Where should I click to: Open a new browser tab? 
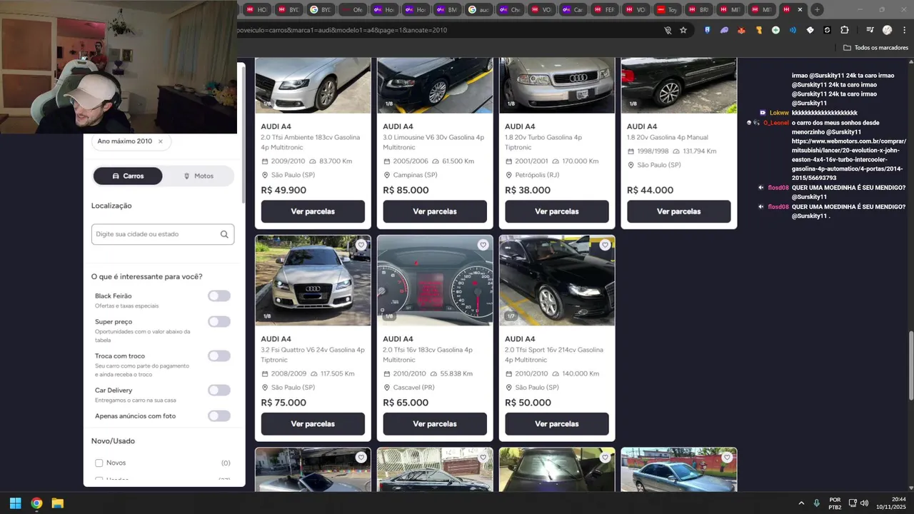pos(817,9)
